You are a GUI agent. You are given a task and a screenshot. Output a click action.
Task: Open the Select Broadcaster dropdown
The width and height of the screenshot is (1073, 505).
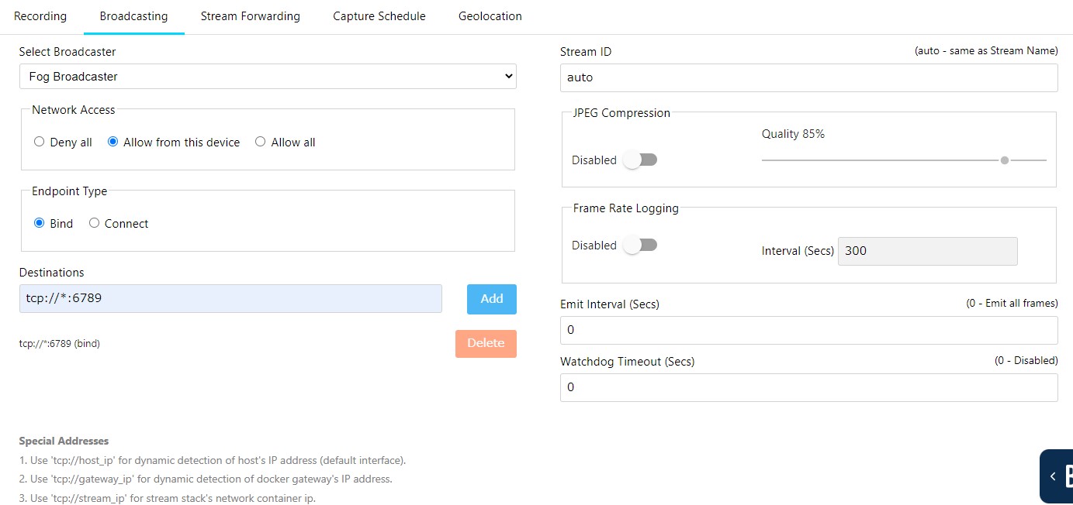coord(268,77)
